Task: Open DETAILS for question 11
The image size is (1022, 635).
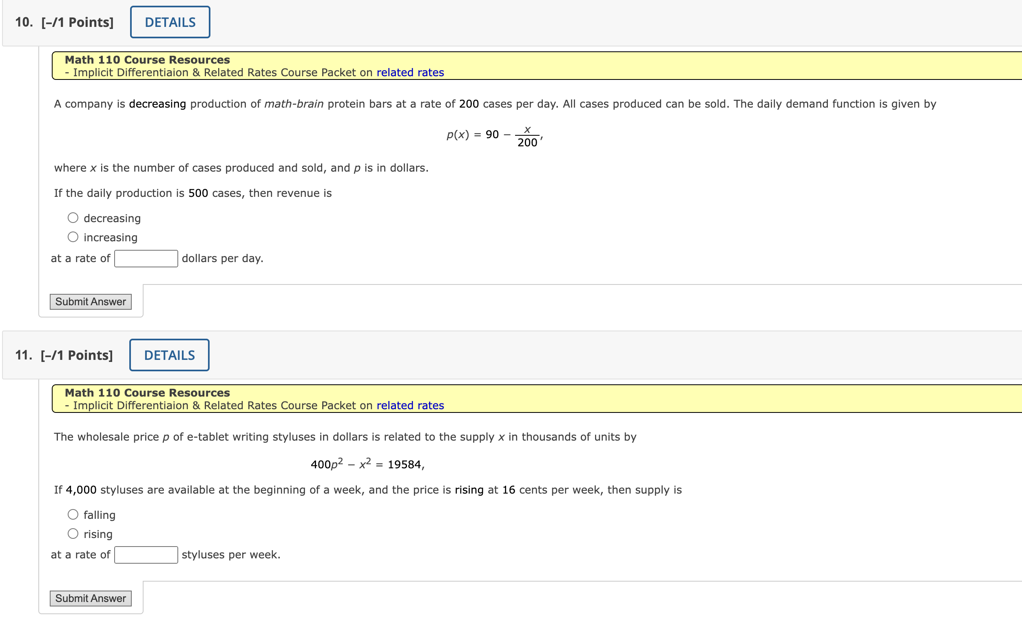Action: [x=169, y=355]
